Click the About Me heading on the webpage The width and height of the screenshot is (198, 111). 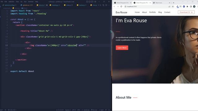pyautogui.click(x=123, y=97)
